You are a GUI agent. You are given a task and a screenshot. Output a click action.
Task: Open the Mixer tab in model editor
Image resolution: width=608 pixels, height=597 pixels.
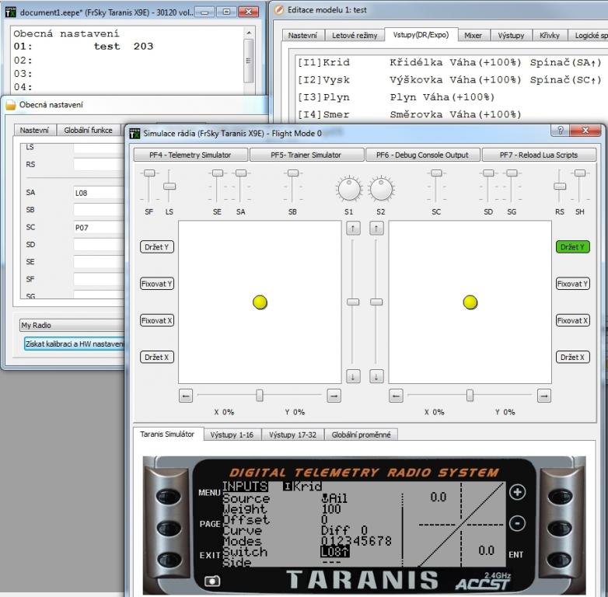[x=473, y=36]
